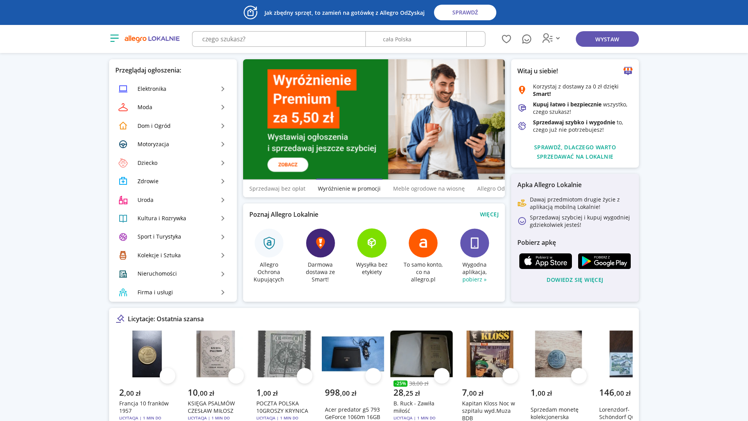748x421 pixels.
Task: Open messages chat bubble icon
Action: (527, 39)
